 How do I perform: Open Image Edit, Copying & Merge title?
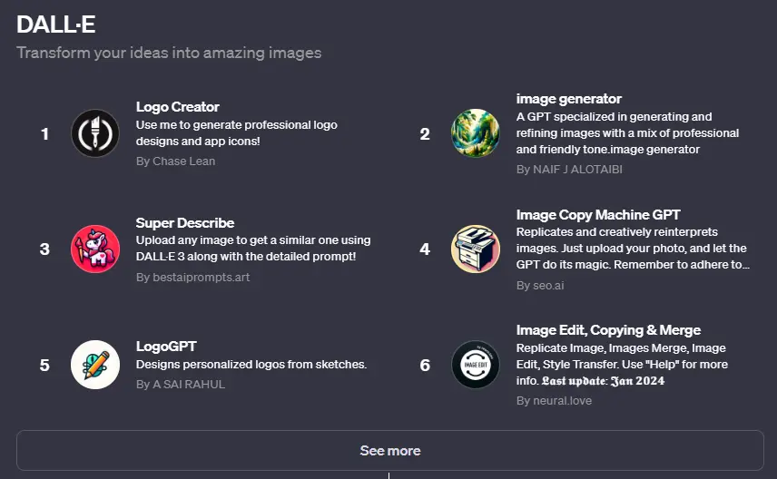click(608, 330)
